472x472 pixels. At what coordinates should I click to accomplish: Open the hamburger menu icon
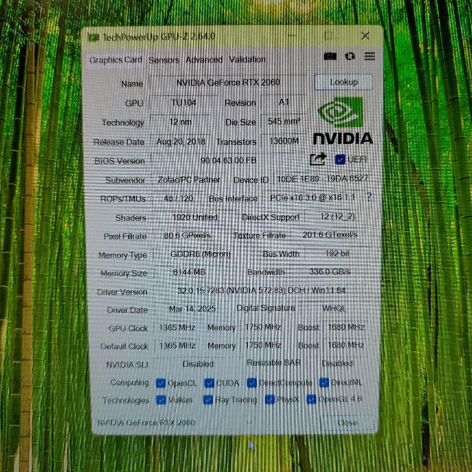coord(370,57)
